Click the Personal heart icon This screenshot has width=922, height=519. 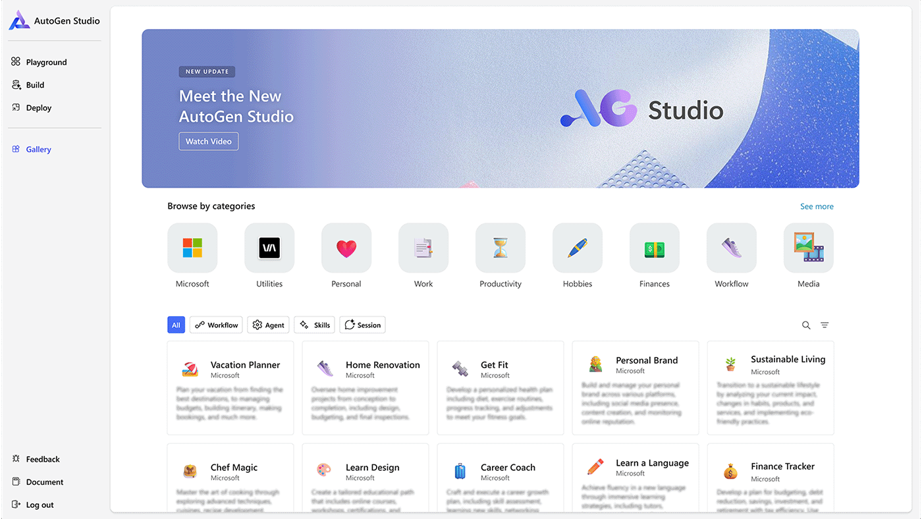click(346, 248)
